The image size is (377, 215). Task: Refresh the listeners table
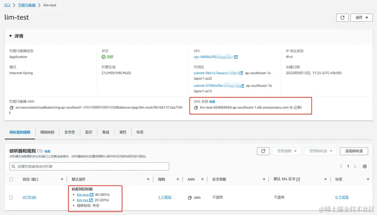263,151
